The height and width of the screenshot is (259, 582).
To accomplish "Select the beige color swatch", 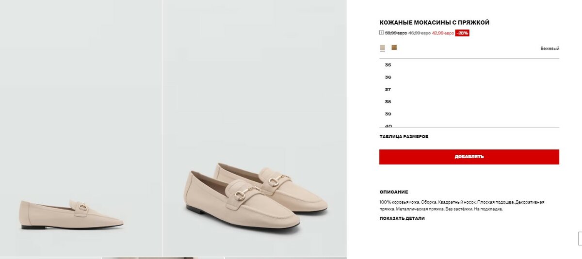I will tap(383, 48).
